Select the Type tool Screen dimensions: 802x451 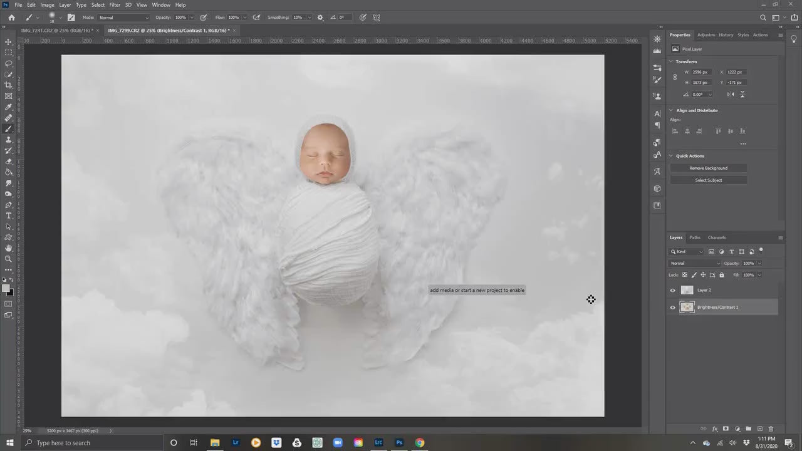(8, 215)
